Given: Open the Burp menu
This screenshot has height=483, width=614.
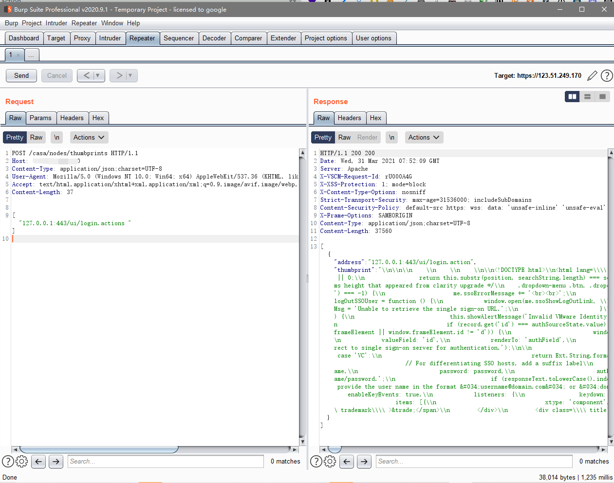Looking at the screenshot, I should [x=11, y=23].
